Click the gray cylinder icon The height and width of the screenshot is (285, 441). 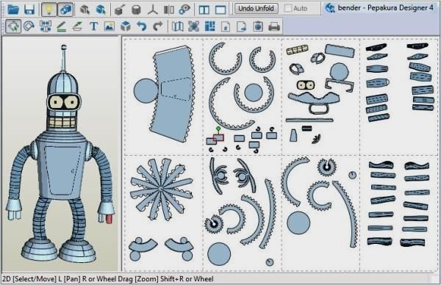coord(136,10)
